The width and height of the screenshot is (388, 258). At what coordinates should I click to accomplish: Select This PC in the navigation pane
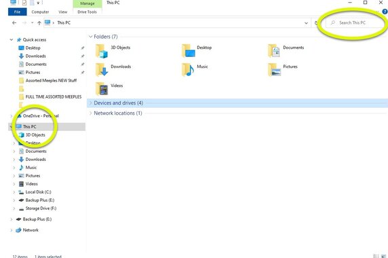point(29,126)
